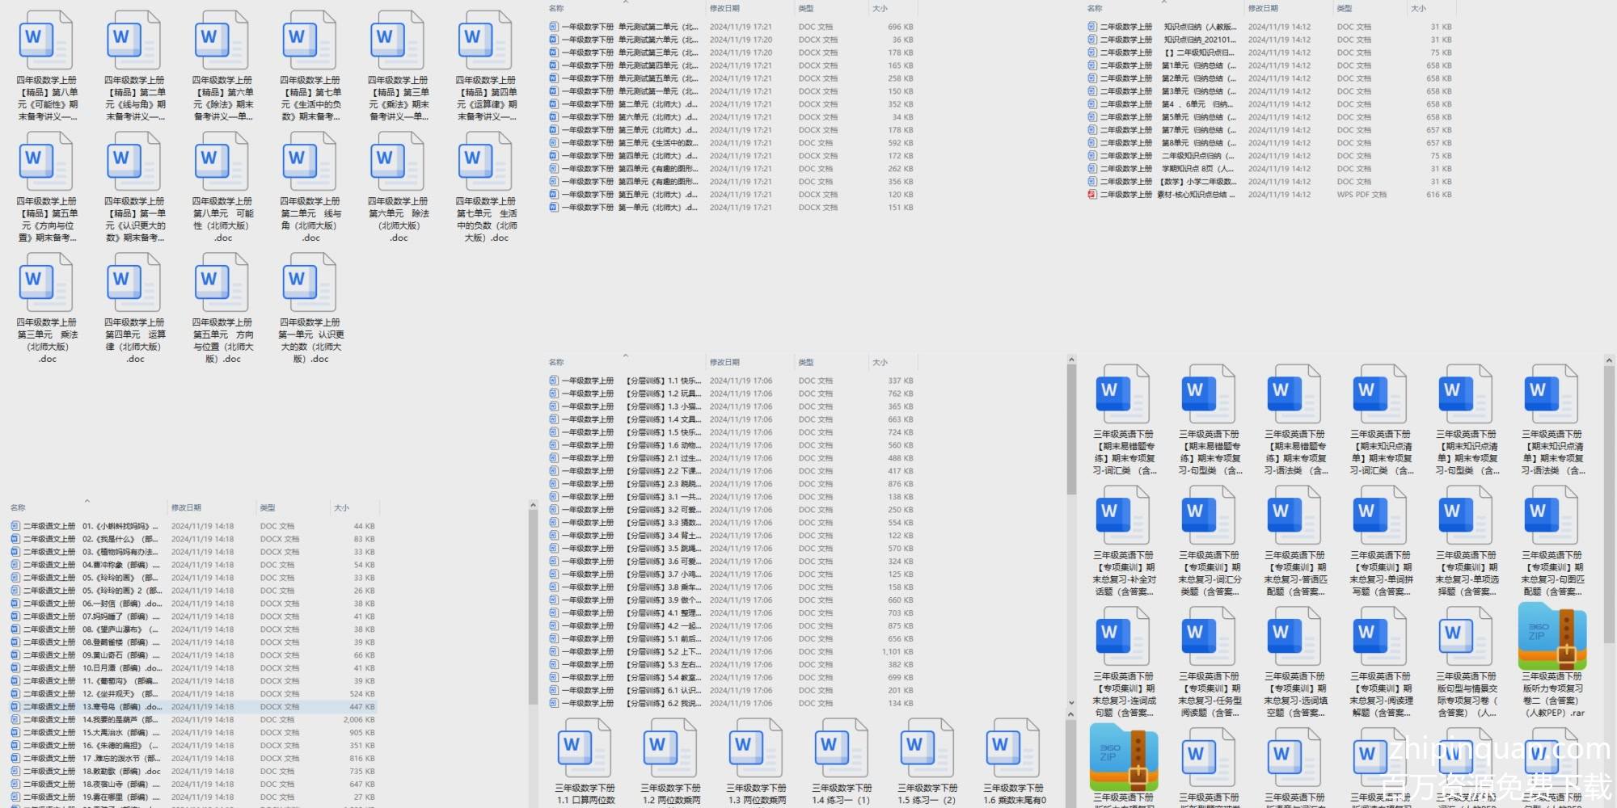Open the 四年级数学上册 第三单元 乘法 (北师大版) file icon

(46, 283)
